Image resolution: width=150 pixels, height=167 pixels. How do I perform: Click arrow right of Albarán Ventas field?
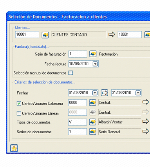[x=146, y=122]
